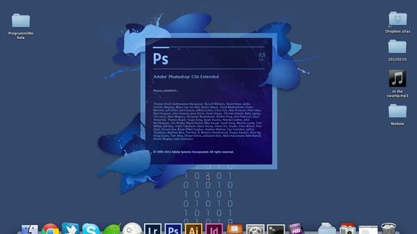The image size is (417, 234).
Task: Open the Terminal app from the Dock
Action: [276, 229]
